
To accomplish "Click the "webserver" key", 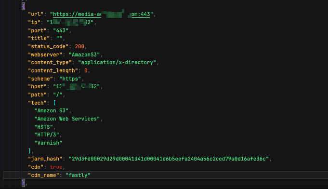I will (x=45, y=54).
